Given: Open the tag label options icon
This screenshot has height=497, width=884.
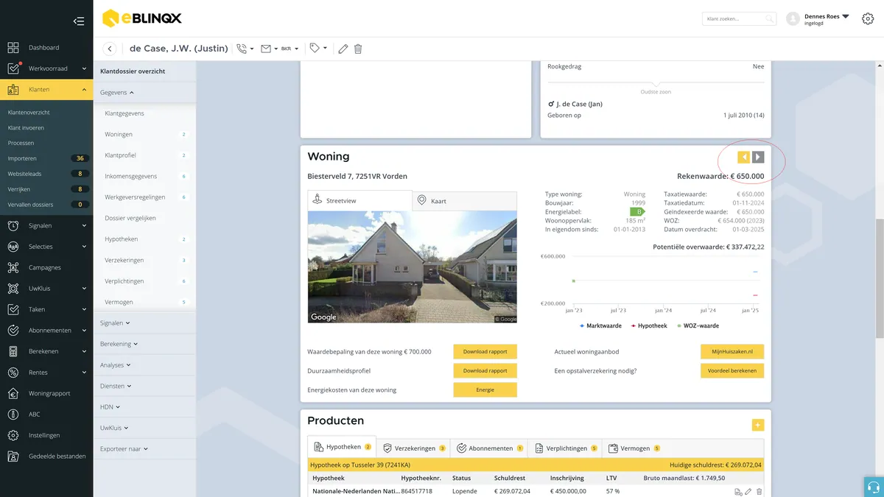Looking at the screenshot, I should pos(315,49).
